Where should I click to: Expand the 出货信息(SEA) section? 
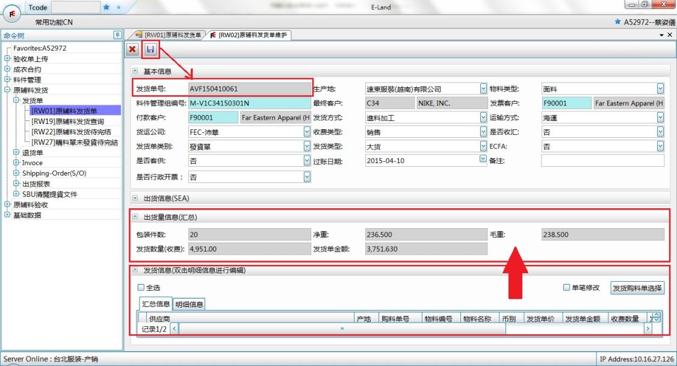[x=135, y=198]
